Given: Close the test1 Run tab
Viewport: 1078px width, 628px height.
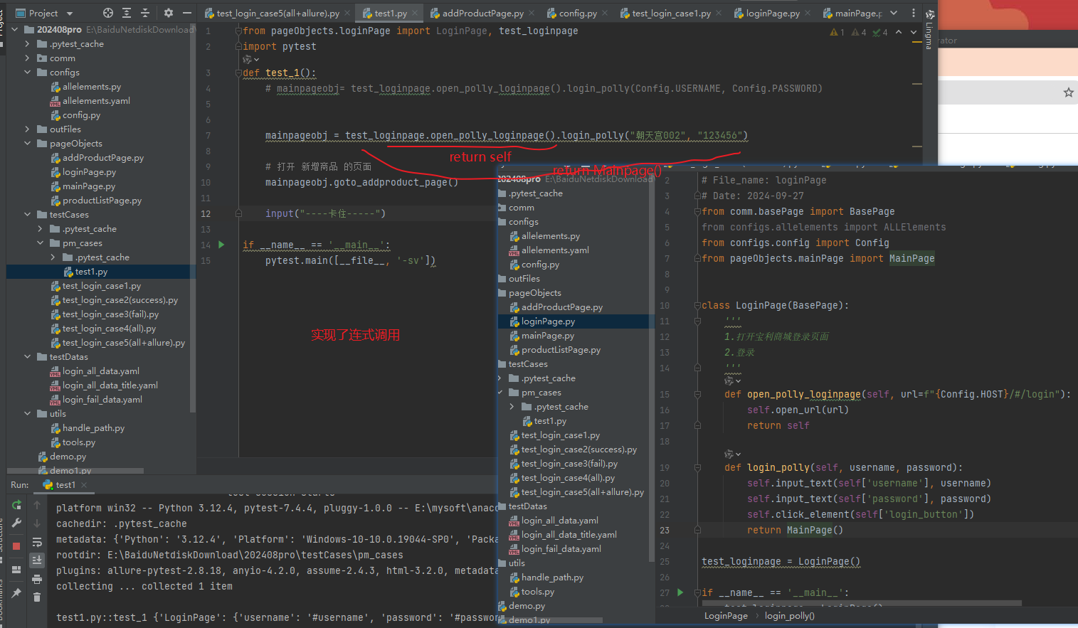Looking at the screenshot, I should click(83, 485).
